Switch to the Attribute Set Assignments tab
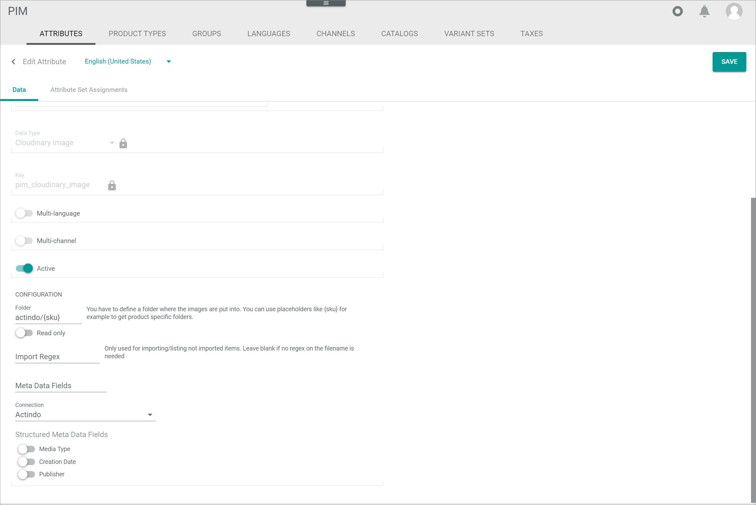 [x=89, y=90]
